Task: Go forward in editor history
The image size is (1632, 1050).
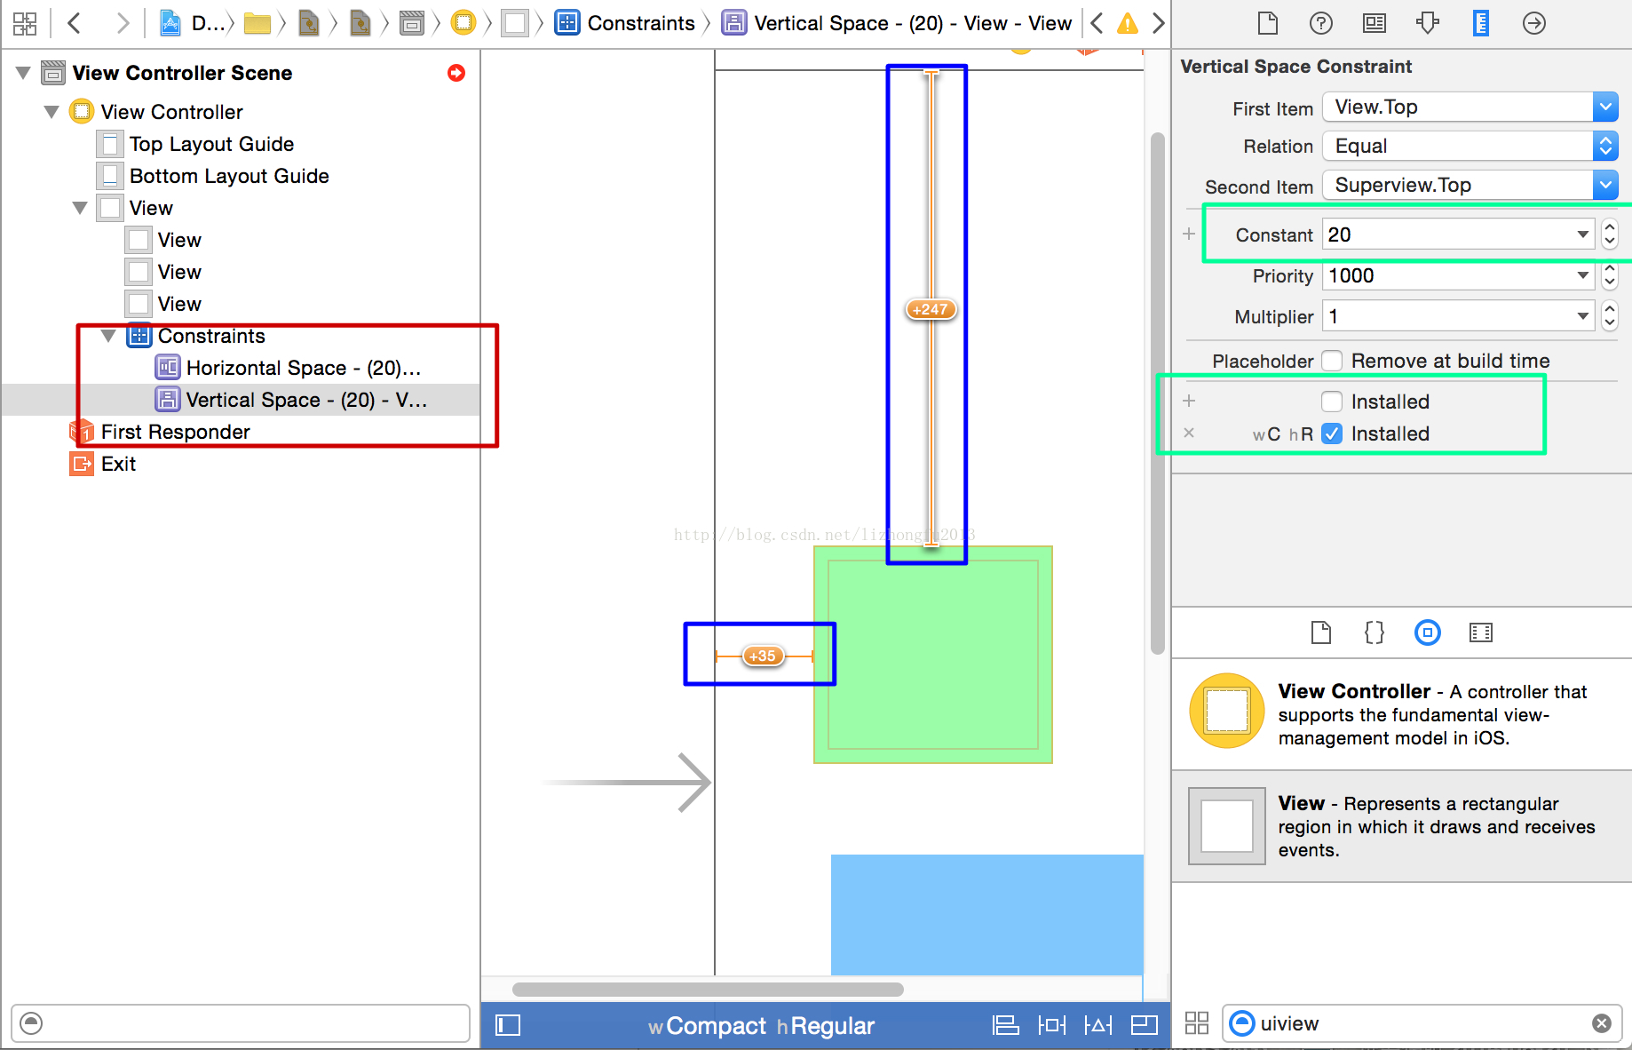Action: coord(122,23)
